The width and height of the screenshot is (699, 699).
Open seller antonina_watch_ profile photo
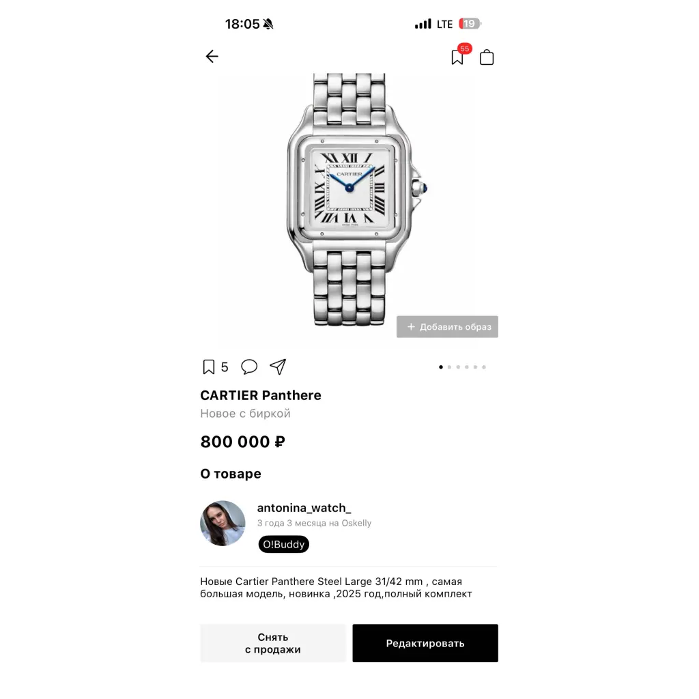coord(223,524)
